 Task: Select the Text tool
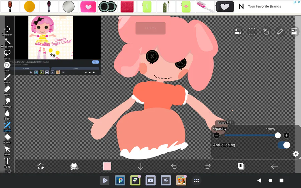pos(7,163)
